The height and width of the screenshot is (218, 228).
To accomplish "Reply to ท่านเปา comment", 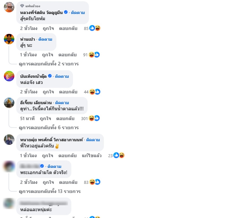I will 68,55.
